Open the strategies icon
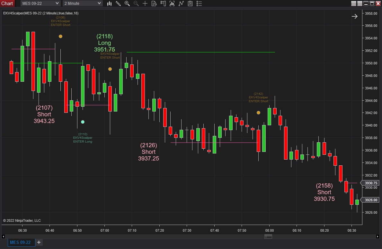This screenshot has width=382, height=249. pyautogui.click(x=190, y=4)
